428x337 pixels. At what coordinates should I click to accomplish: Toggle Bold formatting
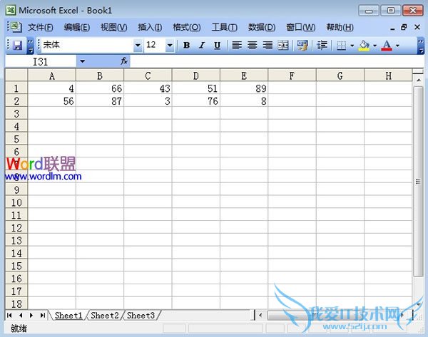186,46
